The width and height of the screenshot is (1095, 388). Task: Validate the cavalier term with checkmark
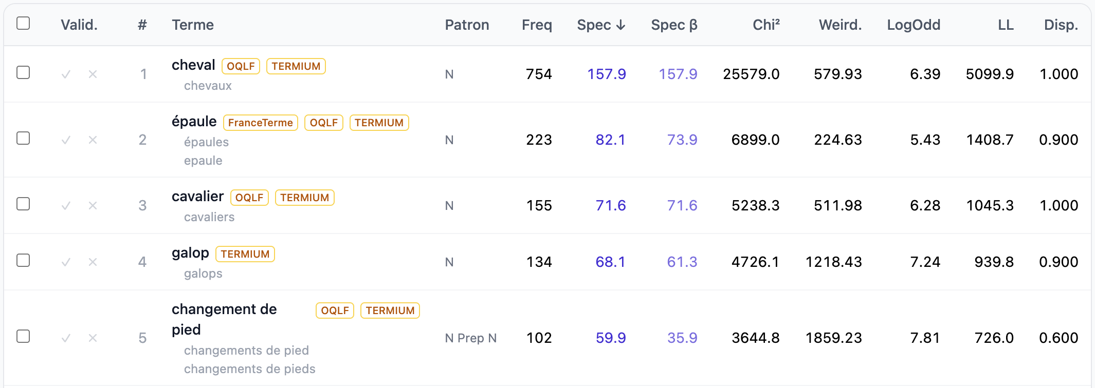(x=66, y=206)
